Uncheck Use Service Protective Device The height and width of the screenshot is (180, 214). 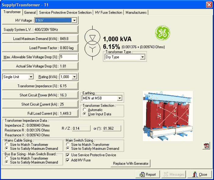68,155
